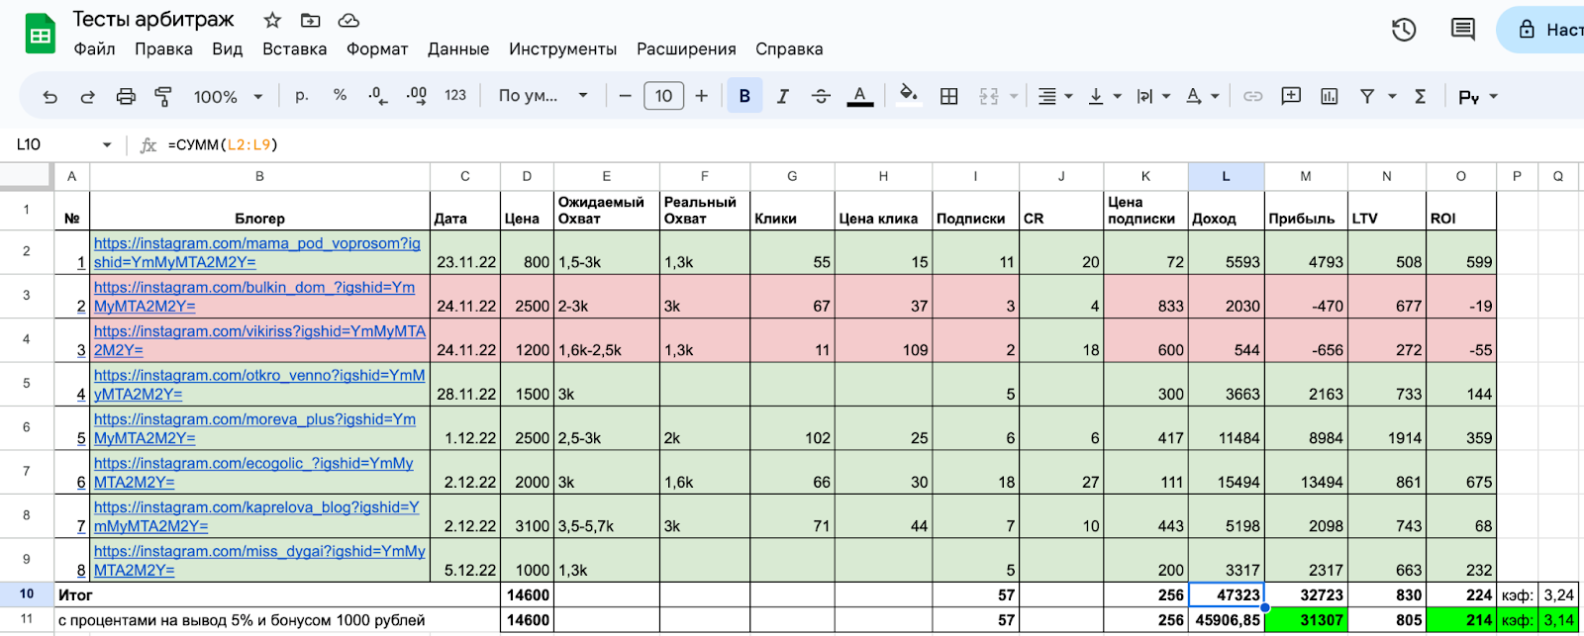Open the comments panel icon
This screenshot has width=1584, height=636.
tap(1462, 30)
